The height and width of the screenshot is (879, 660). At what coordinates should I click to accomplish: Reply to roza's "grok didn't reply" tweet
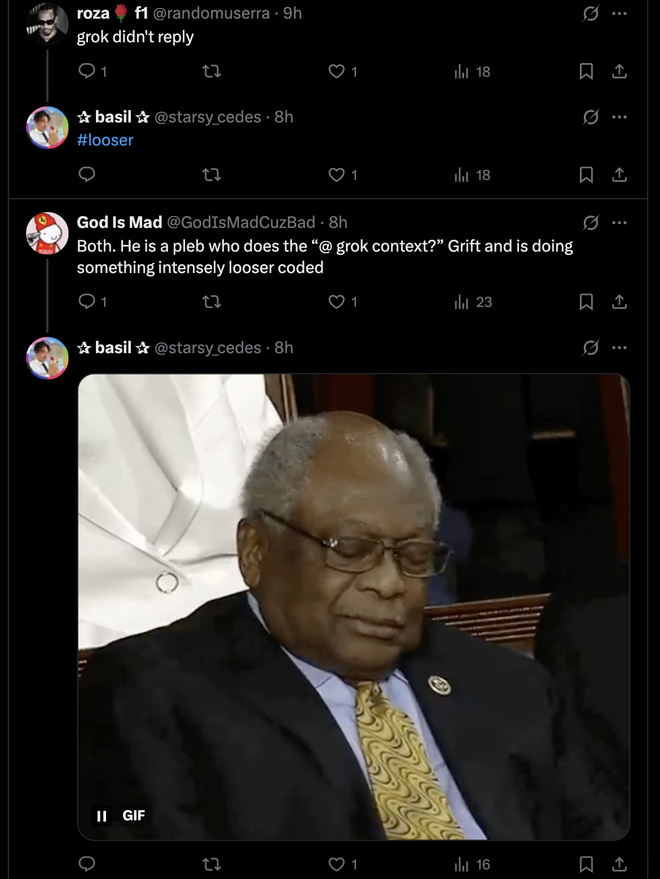[87, 71]
